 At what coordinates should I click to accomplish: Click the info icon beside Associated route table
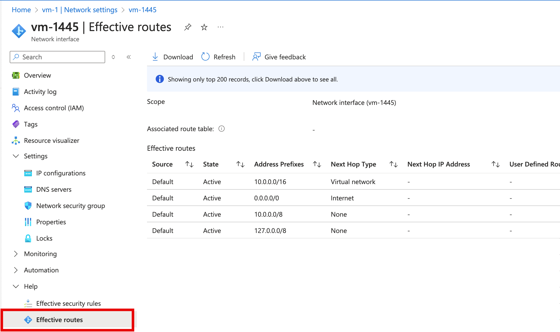[x=222, y=129]
